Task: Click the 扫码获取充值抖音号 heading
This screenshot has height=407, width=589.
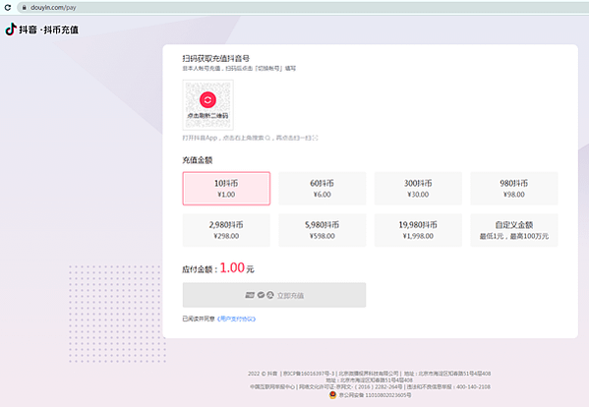Action: [x=216, y=58]
